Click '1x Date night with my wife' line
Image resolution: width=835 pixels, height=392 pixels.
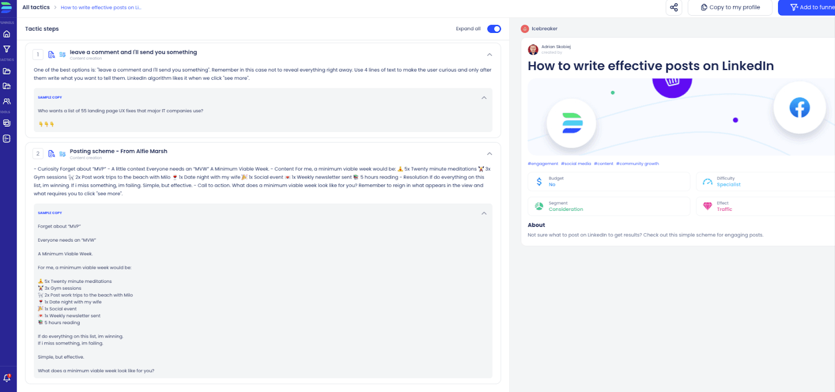click(69, 302)
